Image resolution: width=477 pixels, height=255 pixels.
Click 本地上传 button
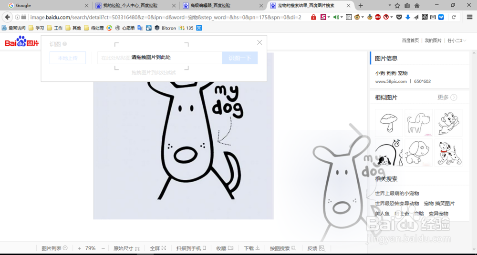click(68, 58)
